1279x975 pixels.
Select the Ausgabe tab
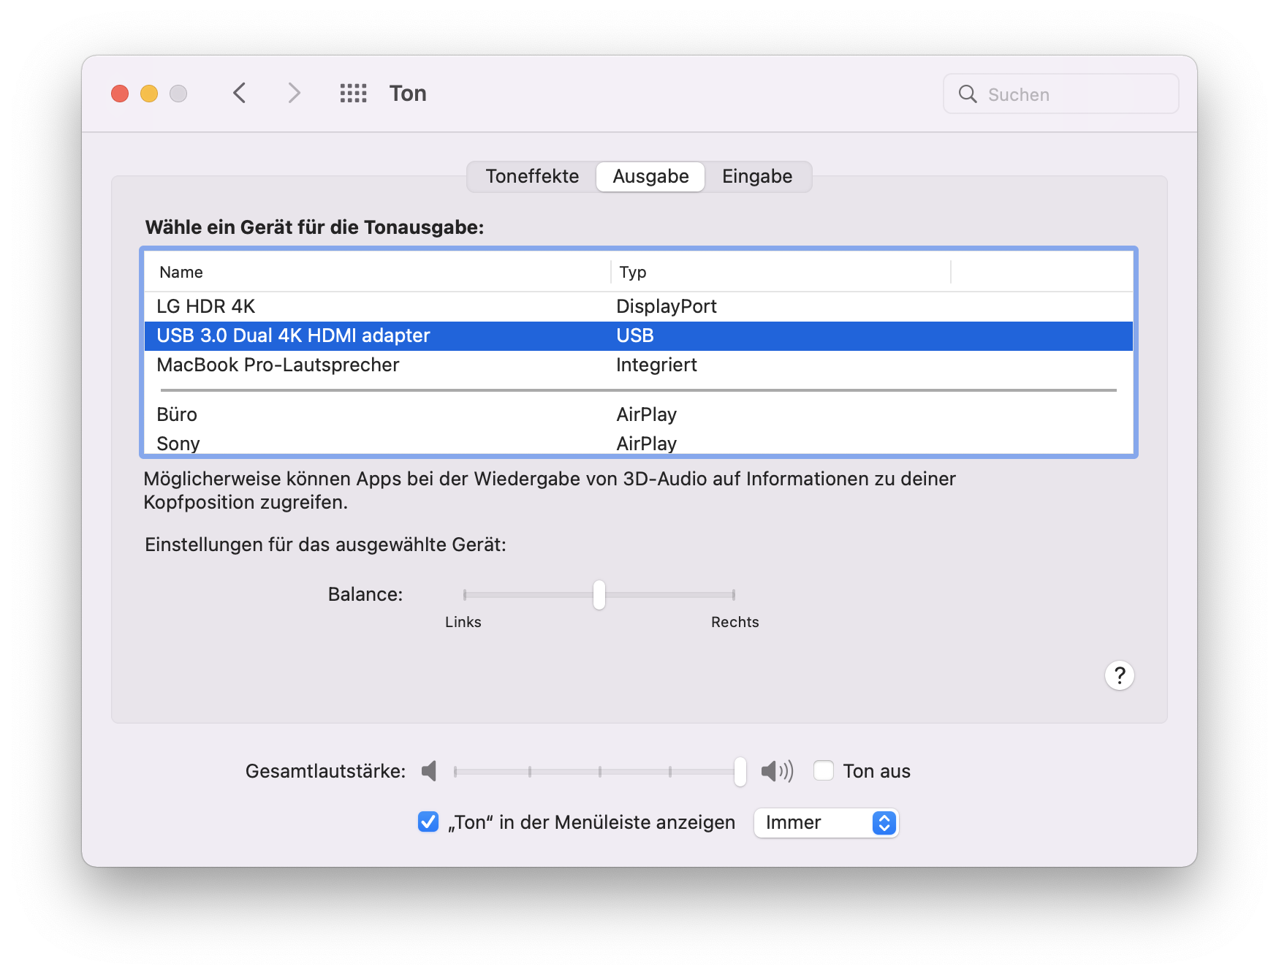[x=650, y=177]
